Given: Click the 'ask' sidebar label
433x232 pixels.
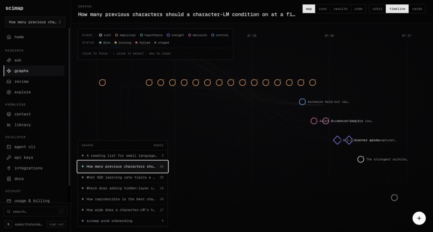Looking at the screenshot, I should pos(18,60).
